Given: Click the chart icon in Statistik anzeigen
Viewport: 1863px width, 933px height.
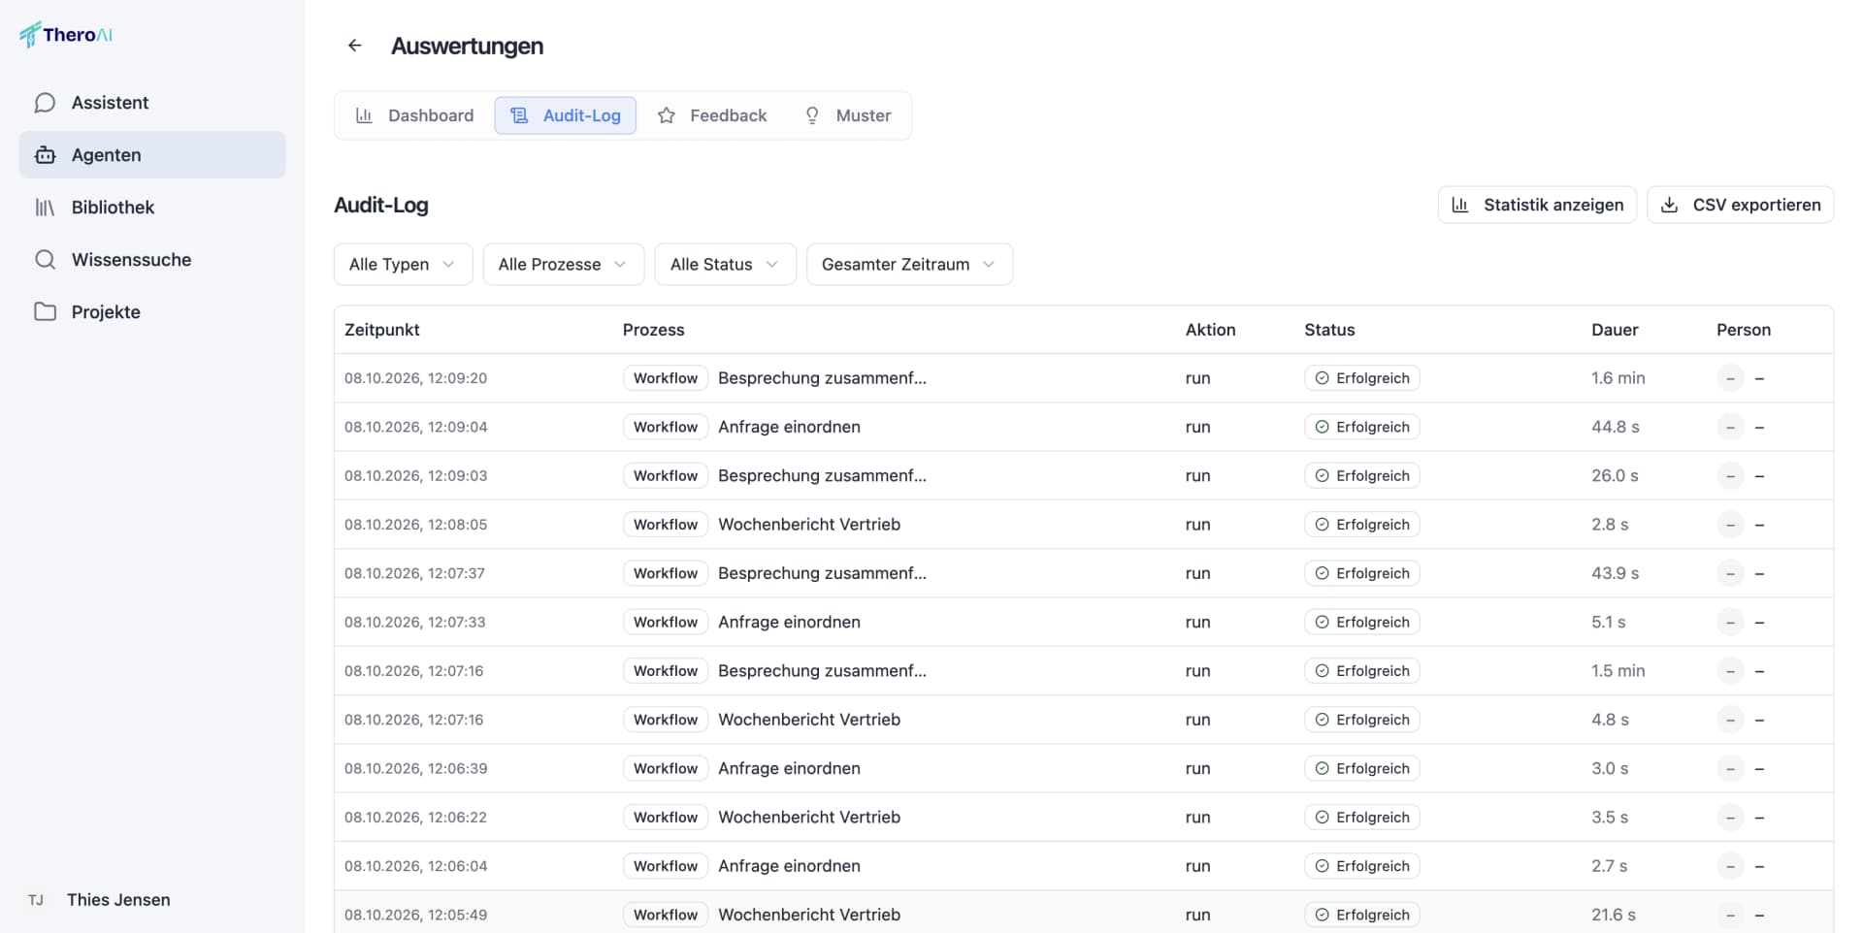Looking at the screenshot, I should 1459,205.
